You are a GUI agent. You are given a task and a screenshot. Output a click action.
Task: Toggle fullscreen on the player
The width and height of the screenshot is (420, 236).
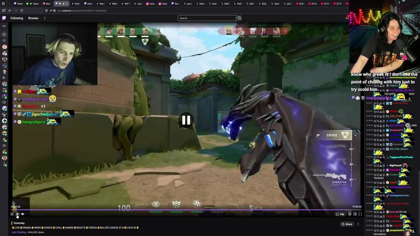click(x=360, y=214)
